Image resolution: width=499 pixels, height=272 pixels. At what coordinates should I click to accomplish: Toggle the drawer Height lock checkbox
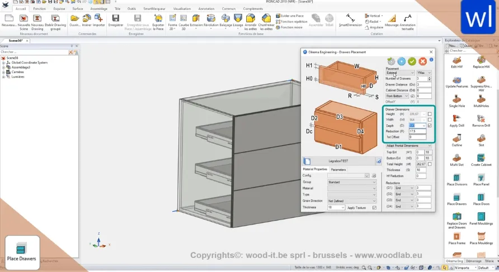click(430, 114)
